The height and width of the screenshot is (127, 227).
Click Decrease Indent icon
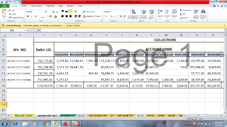[x=76, y=16]
